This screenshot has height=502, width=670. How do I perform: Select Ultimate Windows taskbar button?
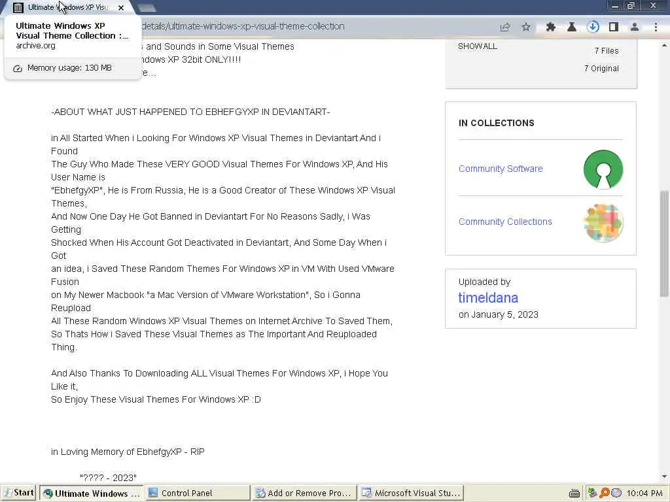[92, 493]
